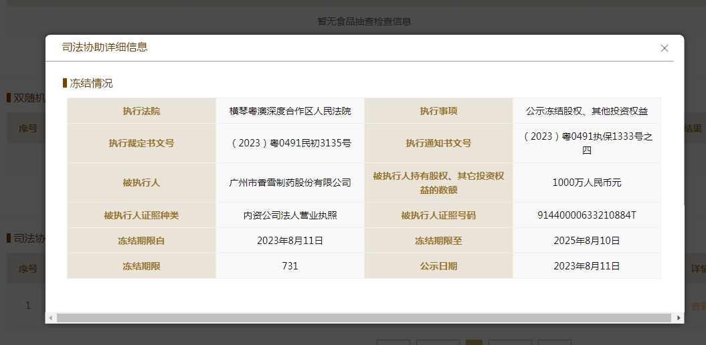Viewport: 706px width, 345px height.
Task: Select the 被执行人证照号码 label cell
Action: pos(438,215)
